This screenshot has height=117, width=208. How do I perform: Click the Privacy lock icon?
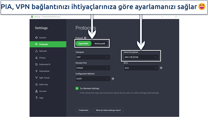tap(36, 58)
